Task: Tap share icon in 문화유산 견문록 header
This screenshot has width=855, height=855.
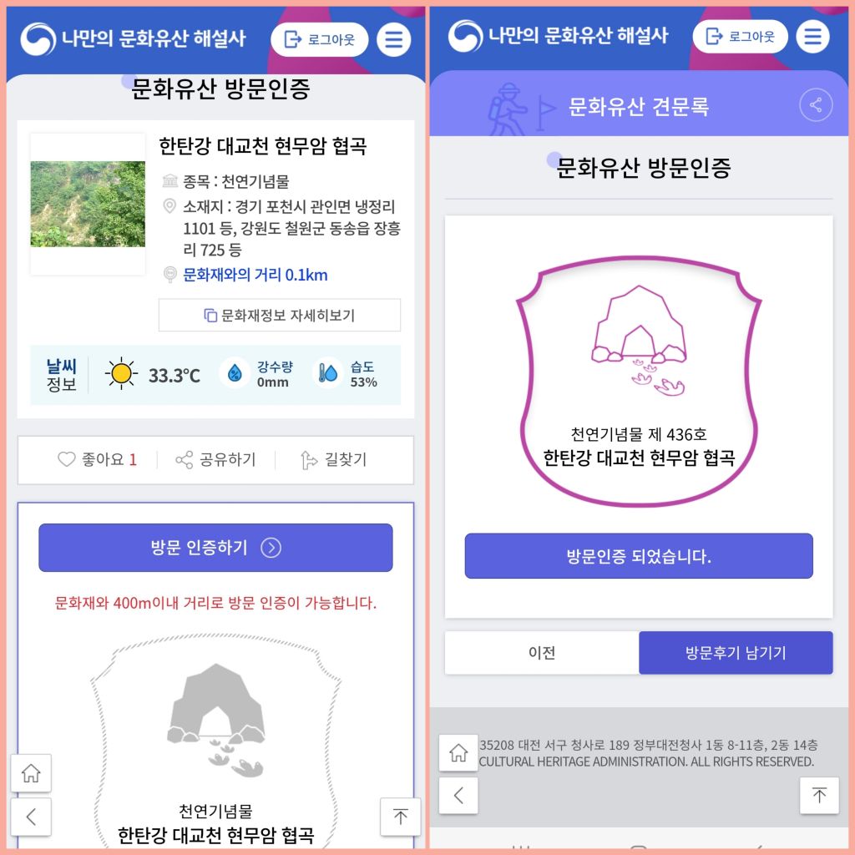Action: 815,104
